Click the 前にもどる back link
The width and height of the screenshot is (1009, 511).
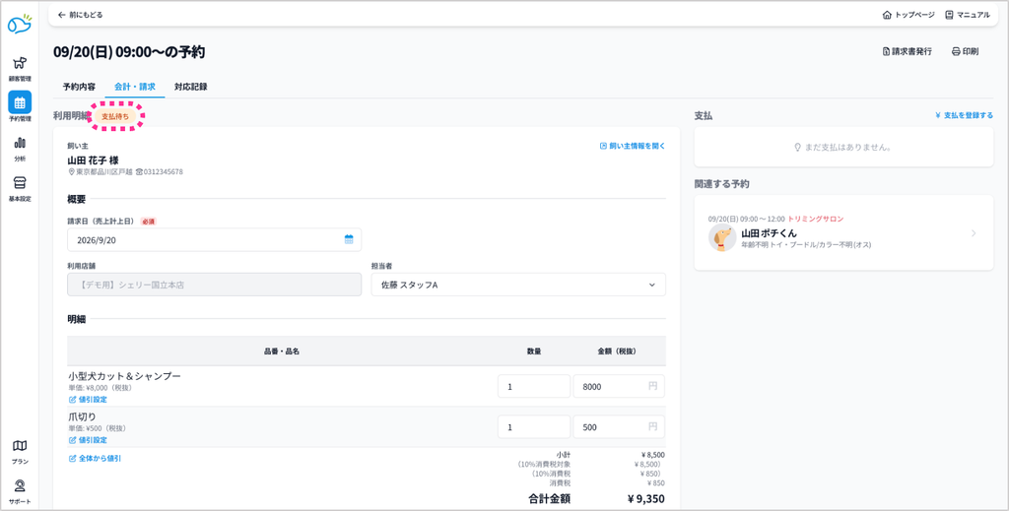(80, 14)
